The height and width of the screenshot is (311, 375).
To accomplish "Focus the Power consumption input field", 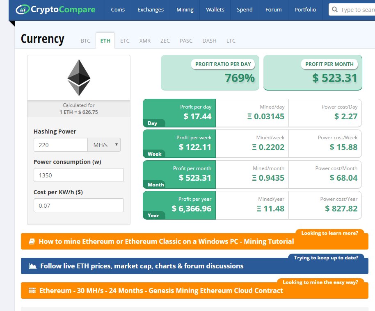I will 79,175.
